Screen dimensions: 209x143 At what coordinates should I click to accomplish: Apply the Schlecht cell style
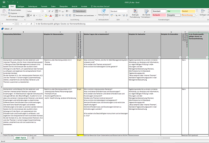tap(159, 15)
